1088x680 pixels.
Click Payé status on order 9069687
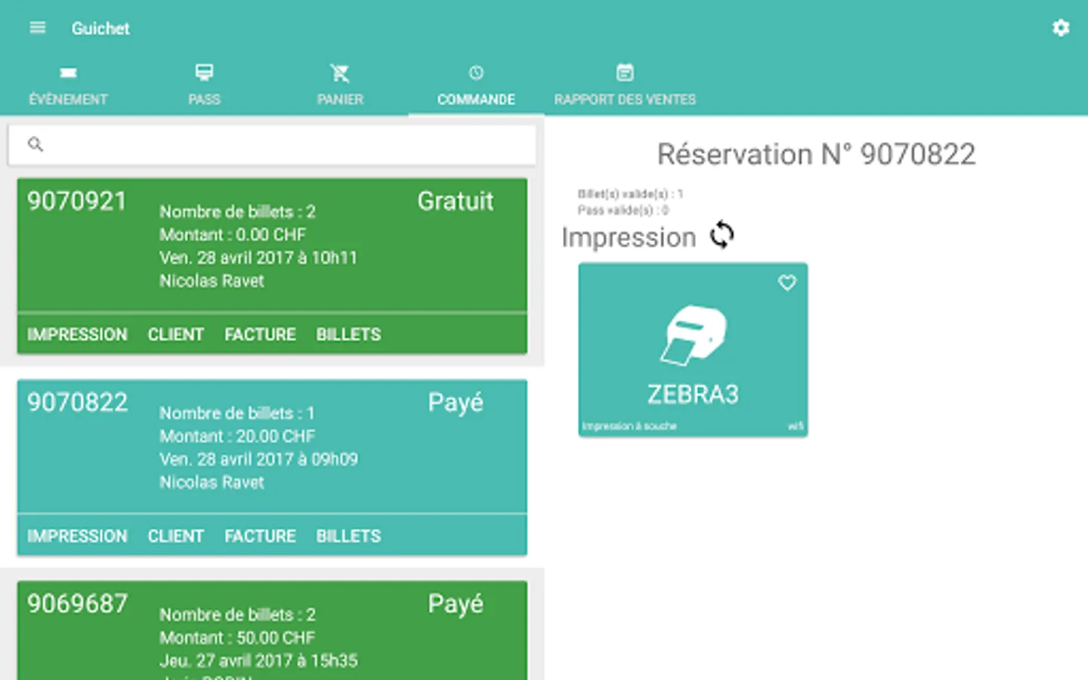[x=456, y=604]
